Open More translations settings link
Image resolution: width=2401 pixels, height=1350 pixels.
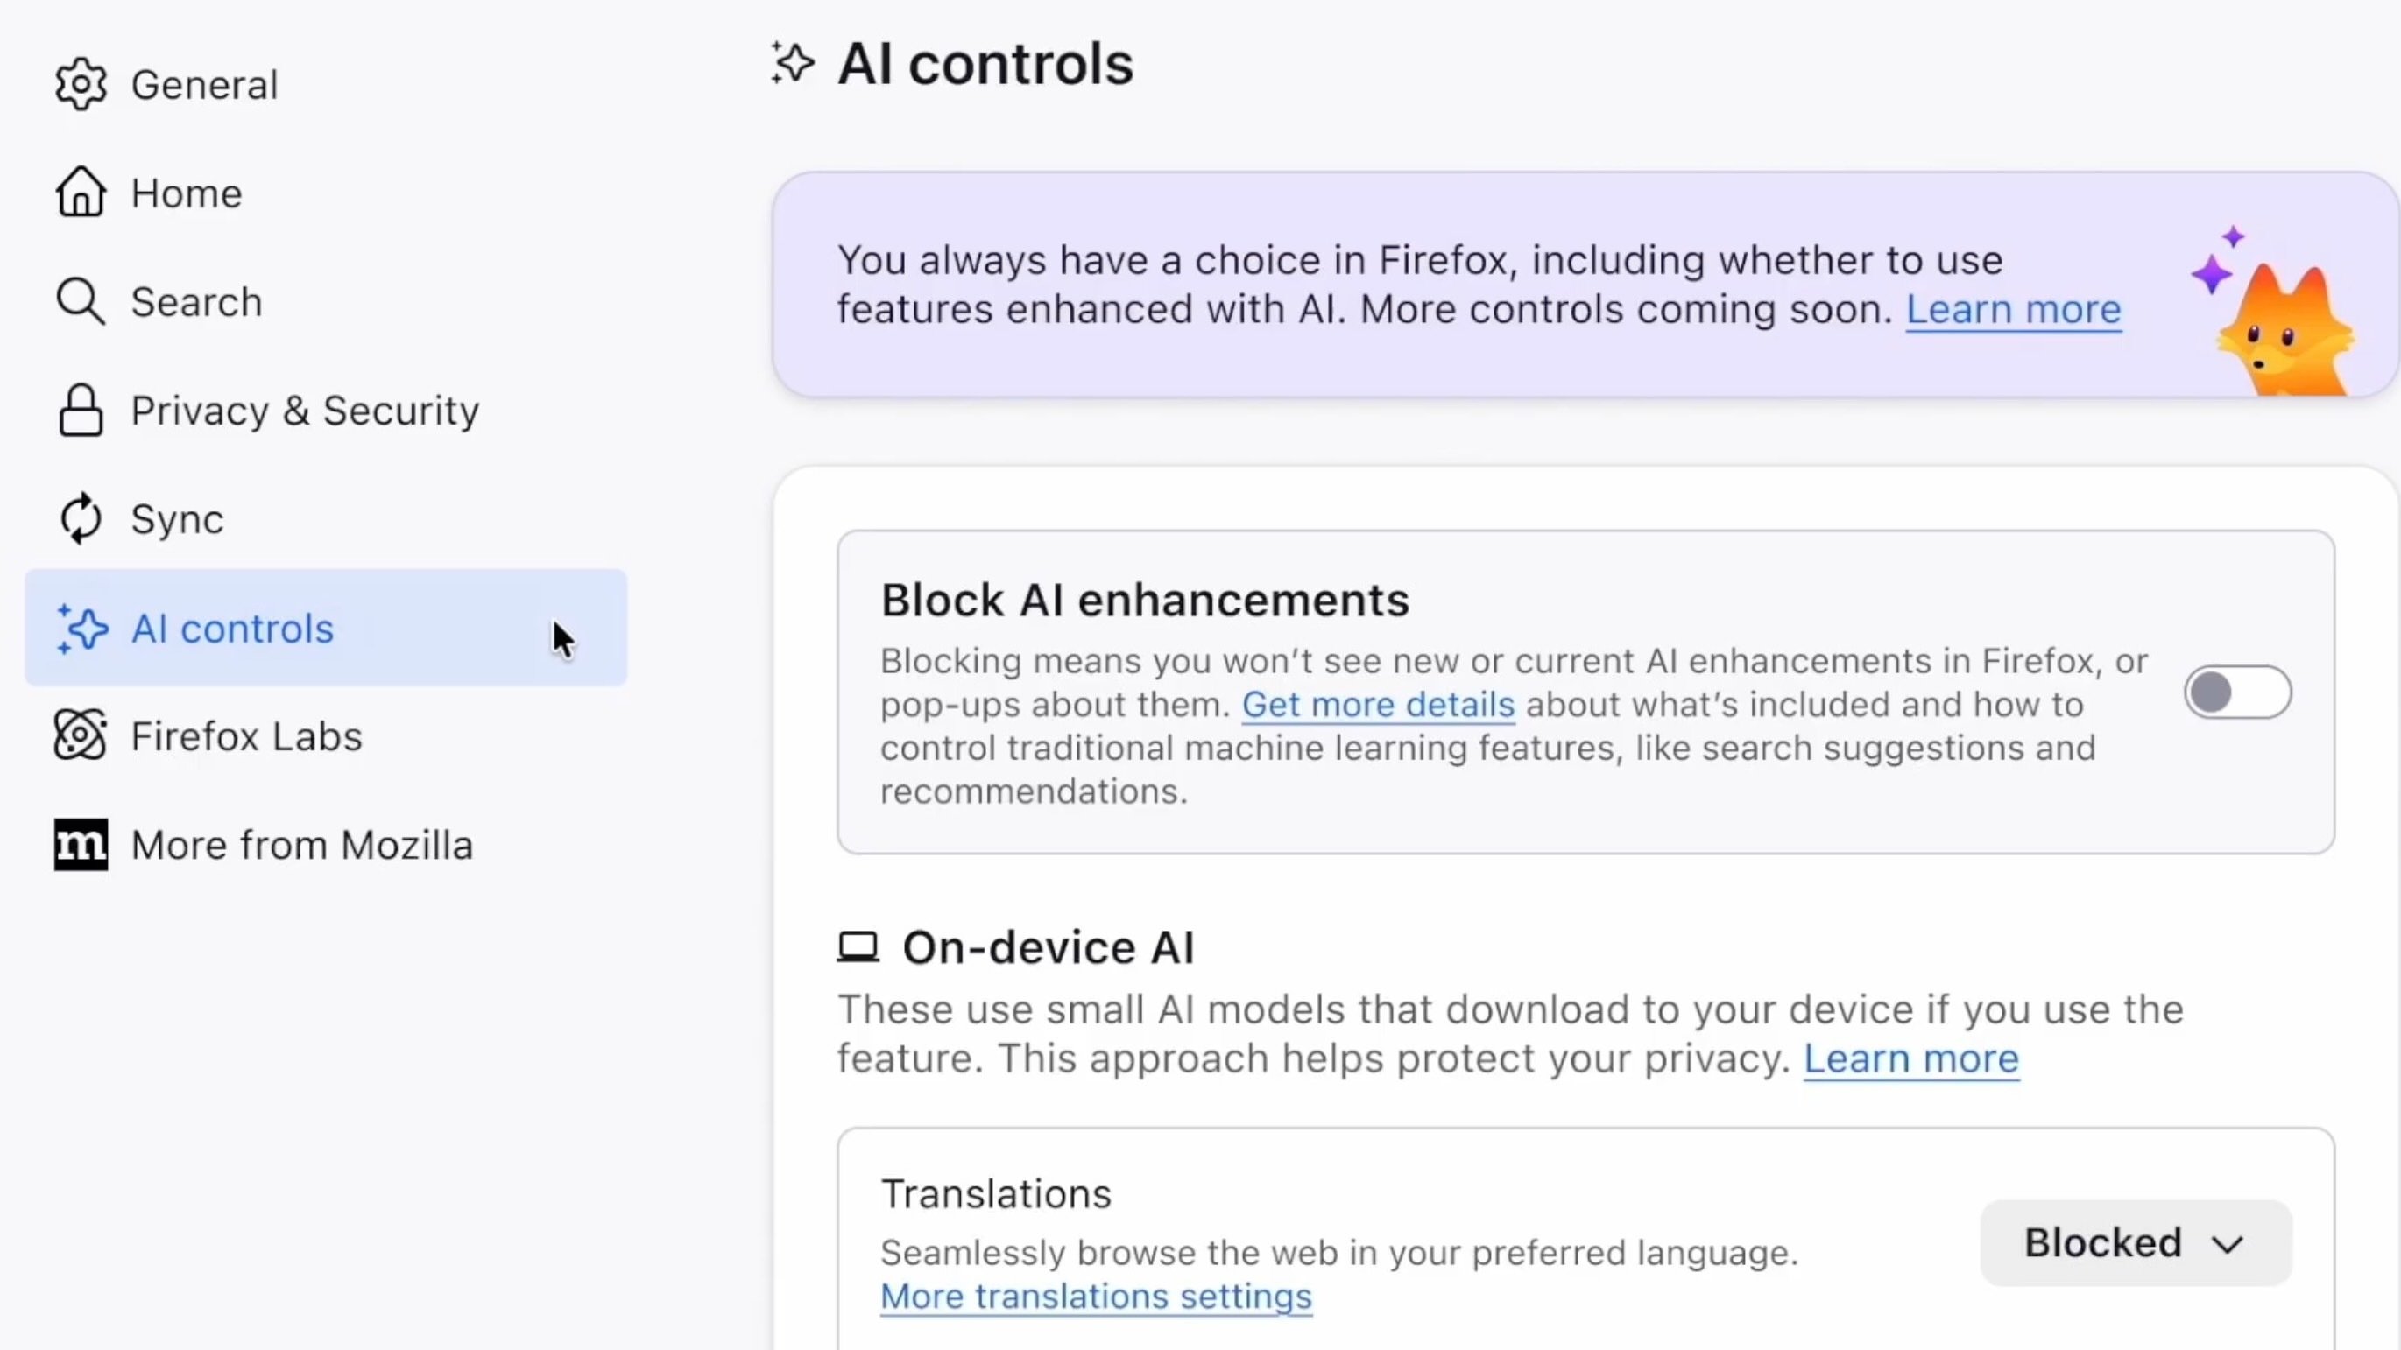tap(1096, 1297)
